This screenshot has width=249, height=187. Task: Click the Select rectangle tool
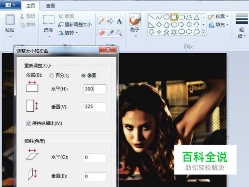point(49,19)
